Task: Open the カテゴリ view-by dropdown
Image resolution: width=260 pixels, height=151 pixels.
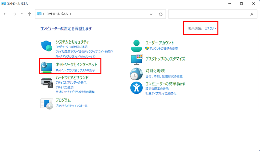Action: point(211,29)
